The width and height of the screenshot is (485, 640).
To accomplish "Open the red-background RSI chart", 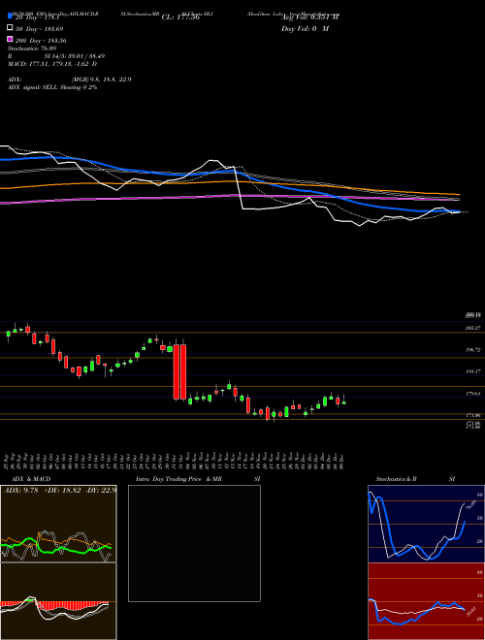I will click(x=426, y=601).
